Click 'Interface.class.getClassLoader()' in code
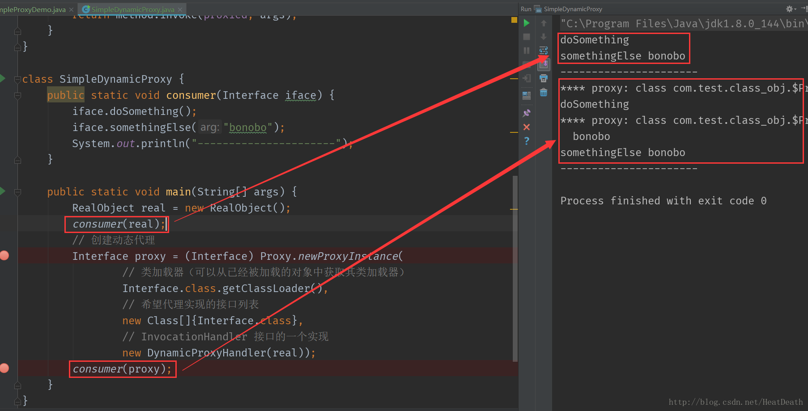The height and width of the screenshot is (411, 808). [x=222, y=288]
